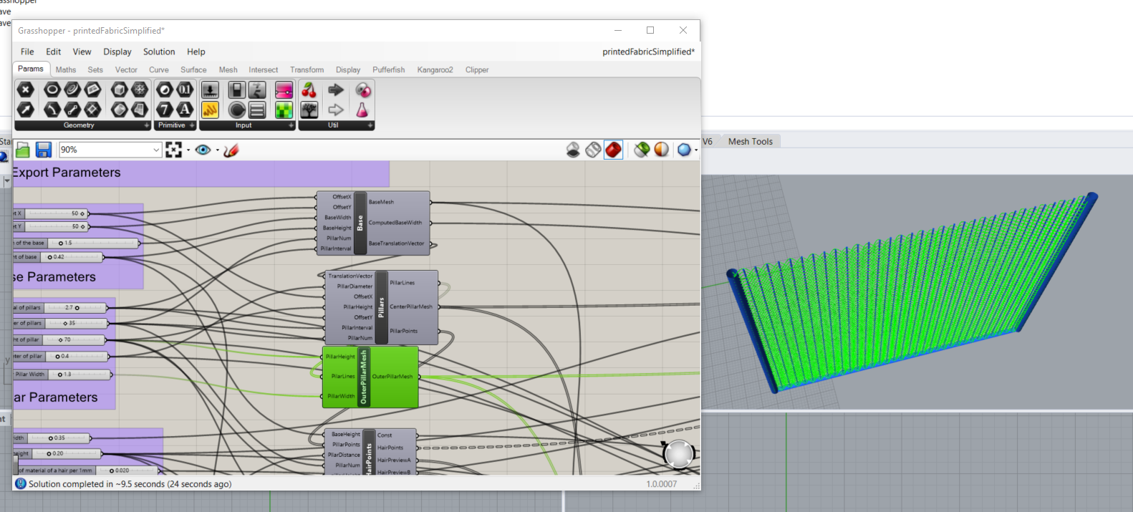The image size is (1133, 512).
Task: Pick the Galapagos flask icon
Action: [362, 110]
